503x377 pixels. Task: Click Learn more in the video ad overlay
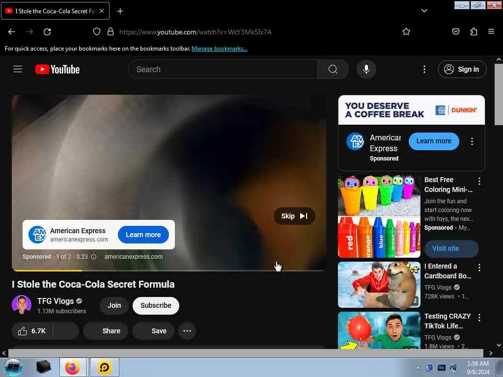[143, 235]
